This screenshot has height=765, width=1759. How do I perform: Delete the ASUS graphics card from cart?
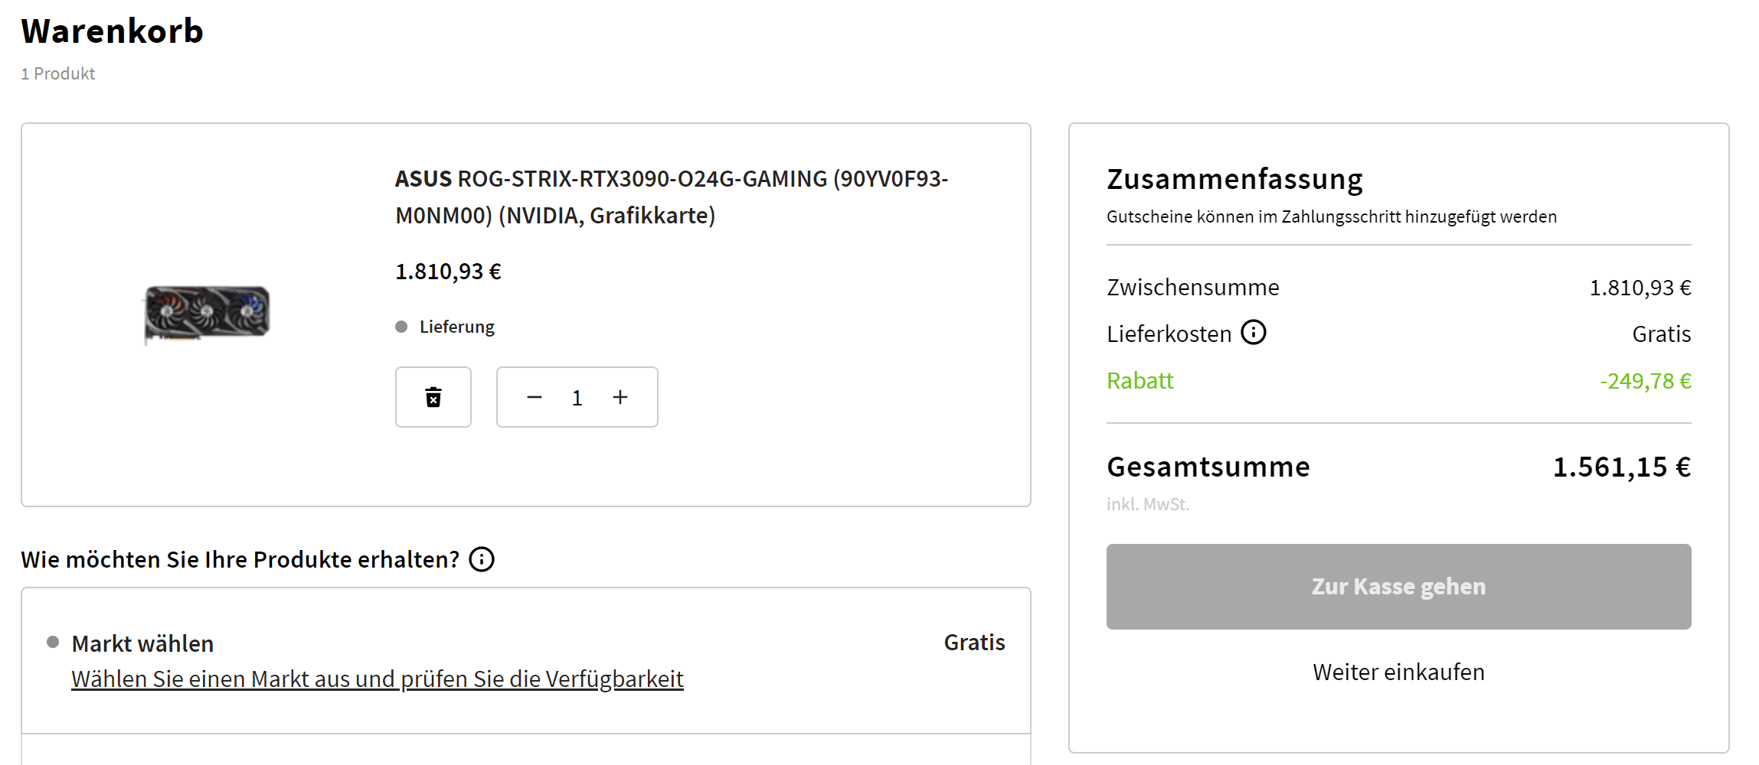433,397
